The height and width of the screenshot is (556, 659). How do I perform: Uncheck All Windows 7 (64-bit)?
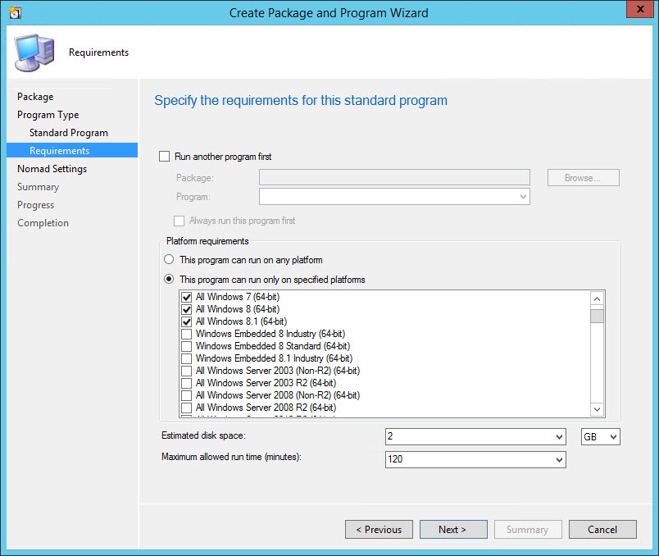187,297
